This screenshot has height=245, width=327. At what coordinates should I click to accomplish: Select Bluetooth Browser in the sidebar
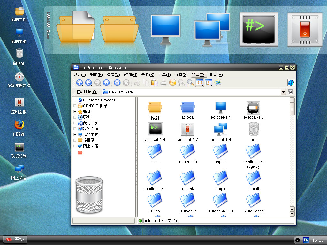(97, 100)
